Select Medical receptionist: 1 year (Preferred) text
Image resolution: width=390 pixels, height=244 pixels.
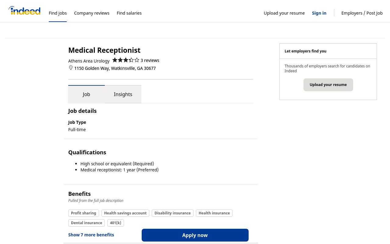click(119, 170)
